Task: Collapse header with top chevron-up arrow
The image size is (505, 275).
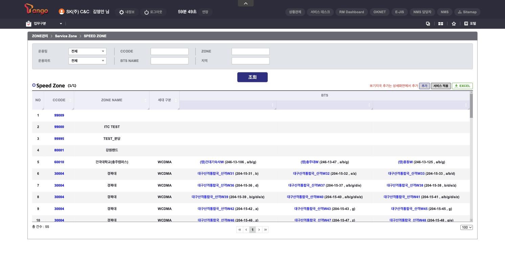Action: click(x=246, y=3)
